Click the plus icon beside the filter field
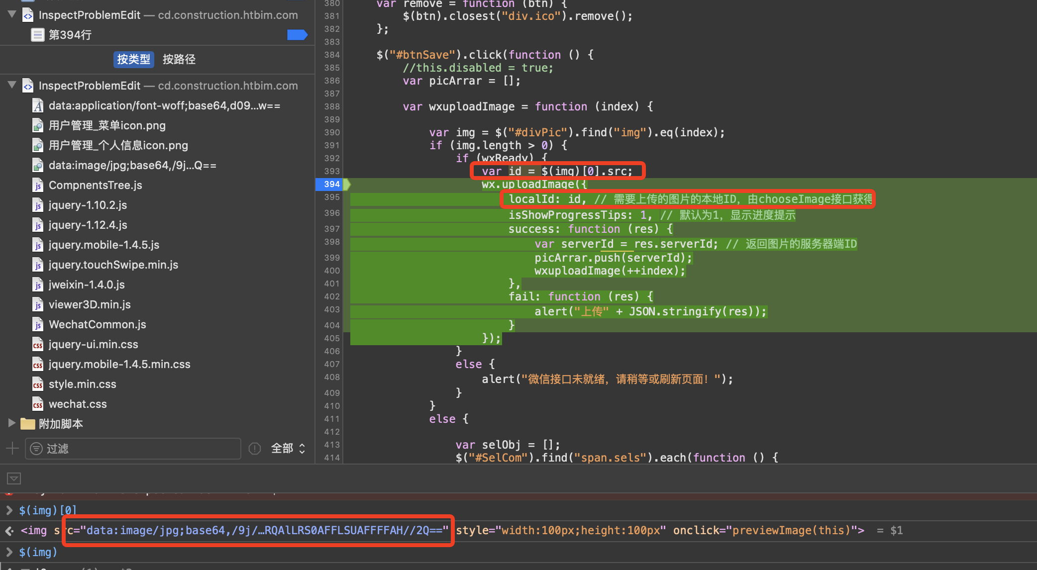 click(12, 449)
